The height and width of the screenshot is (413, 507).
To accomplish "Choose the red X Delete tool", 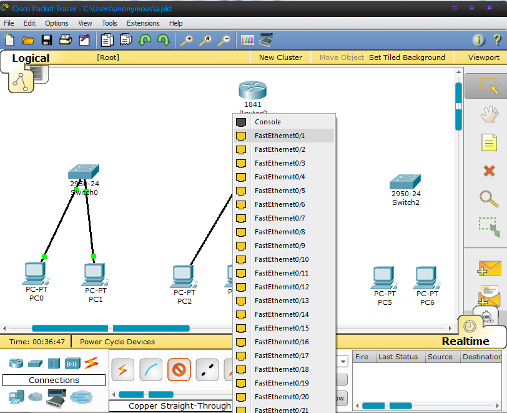I will 490,171.
